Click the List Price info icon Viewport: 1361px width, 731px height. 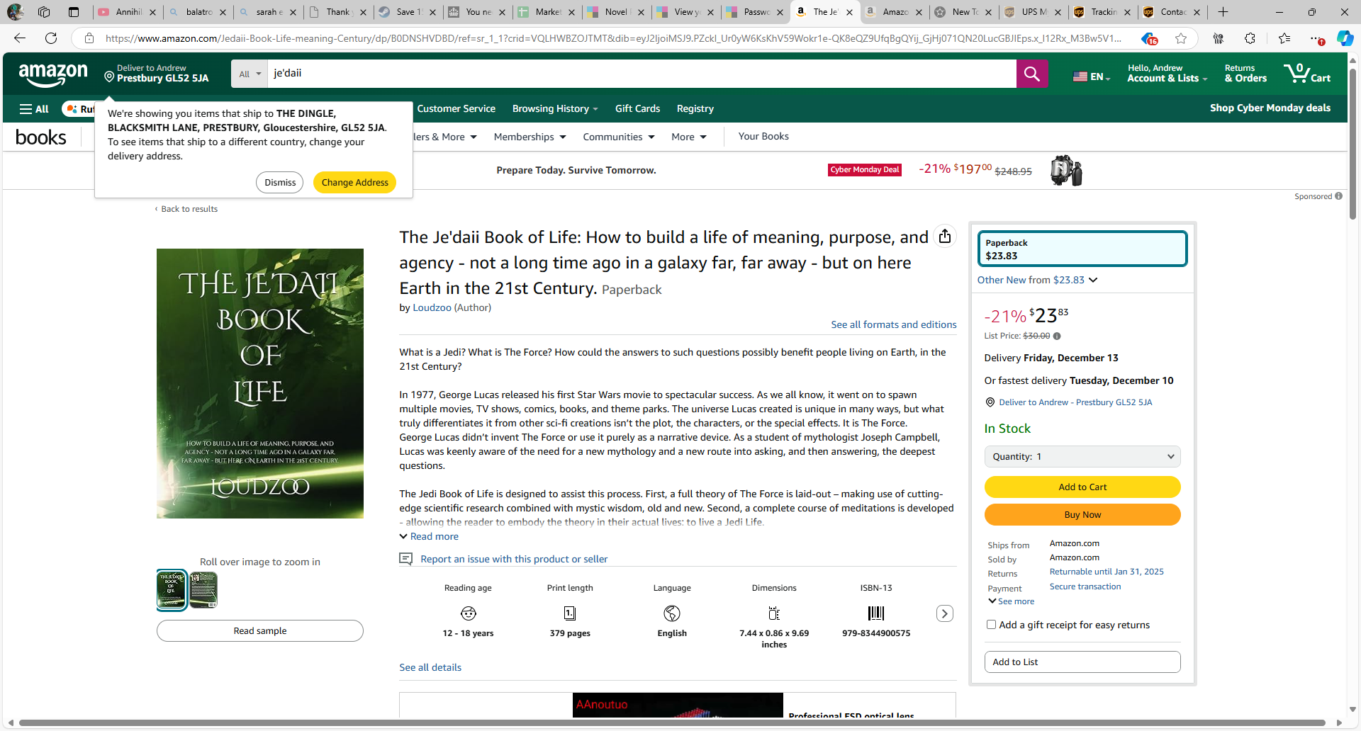pyautogui.click(x=1057, y=336)
